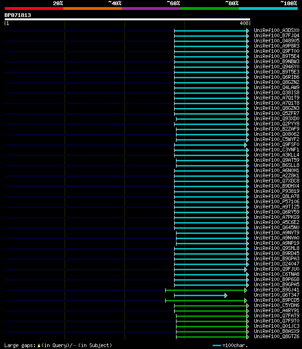Screen dimensions: 302x349
Task: Click the last hit UniRef100_Q8GTZ6
Action: coord(277,337)
